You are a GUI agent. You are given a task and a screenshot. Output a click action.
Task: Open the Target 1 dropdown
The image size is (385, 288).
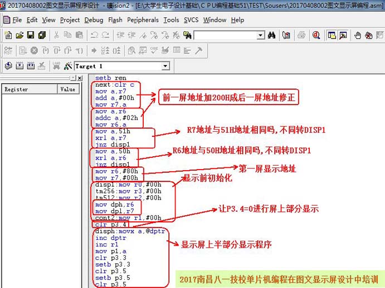[x=165, y=66]
